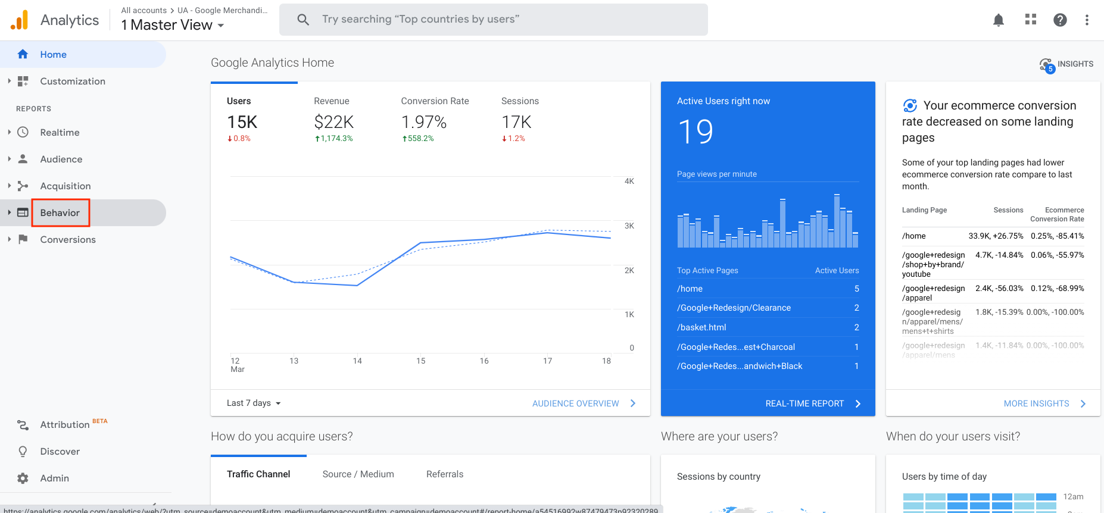Click the /home row in Top Active Pages

click(x=768, y=289)
